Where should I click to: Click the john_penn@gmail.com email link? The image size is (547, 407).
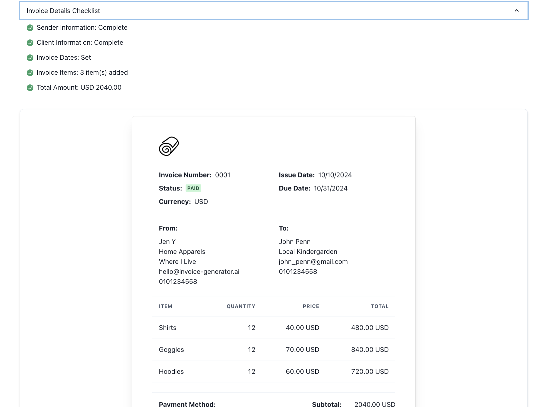pyautogui.click(x=313, y=261)
